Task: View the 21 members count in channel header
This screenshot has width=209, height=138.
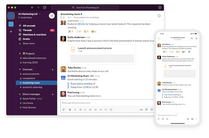Action: 63,18
